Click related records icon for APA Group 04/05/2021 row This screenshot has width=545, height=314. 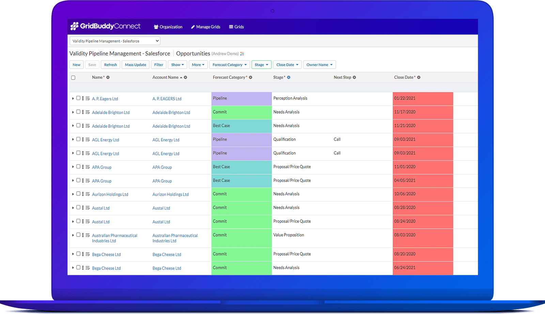[88, 181]
